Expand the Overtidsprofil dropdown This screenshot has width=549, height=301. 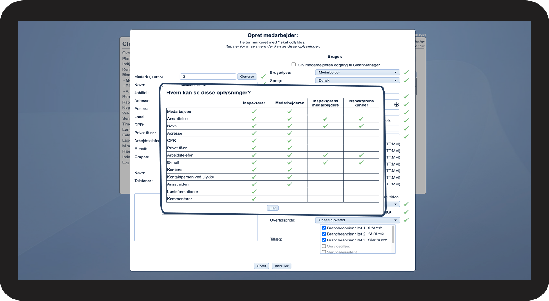tap(357, 220)
